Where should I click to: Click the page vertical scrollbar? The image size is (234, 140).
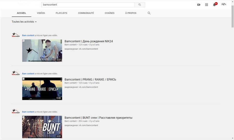[x=232, y=16]
